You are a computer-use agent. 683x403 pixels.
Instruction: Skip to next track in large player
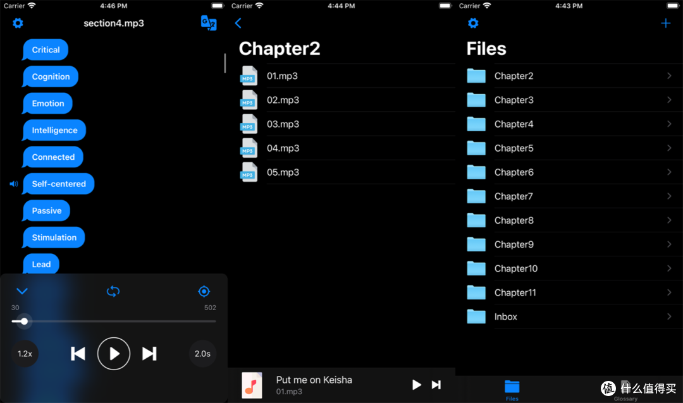coord(149,354)
